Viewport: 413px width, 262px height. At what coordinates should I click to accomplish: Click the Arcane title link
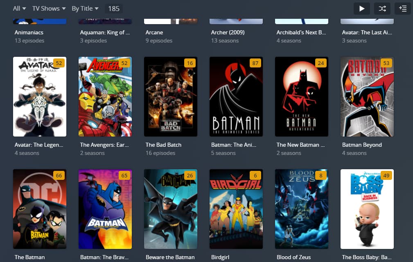[154, 32]
